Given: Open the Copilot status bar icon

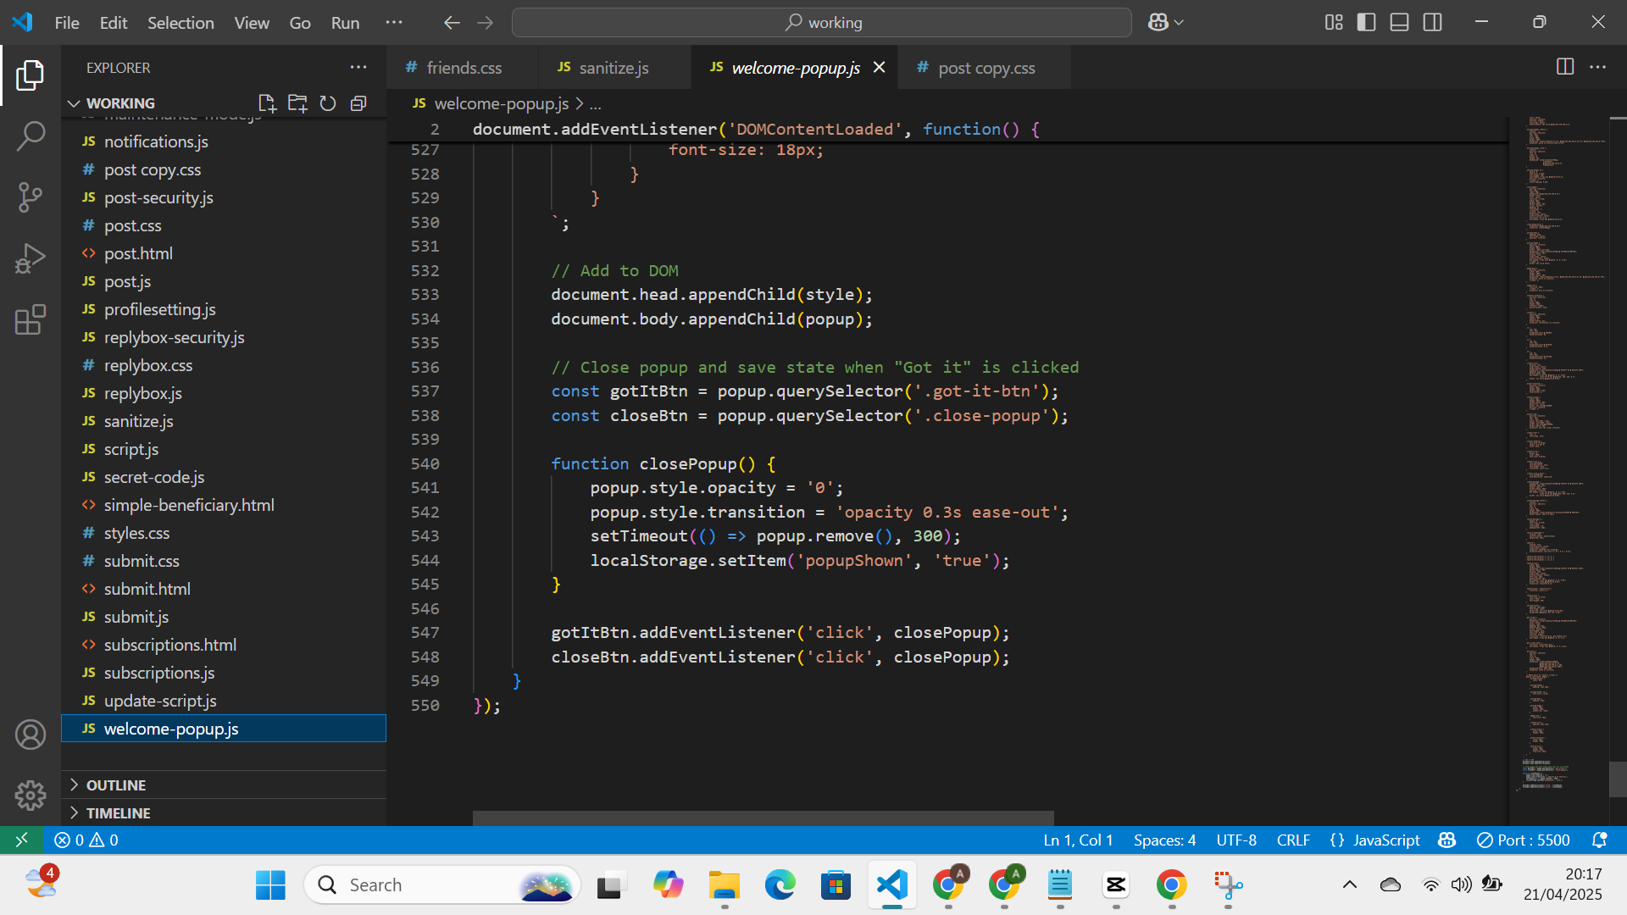Looking at the screenshot, I should pos(1447,840).
